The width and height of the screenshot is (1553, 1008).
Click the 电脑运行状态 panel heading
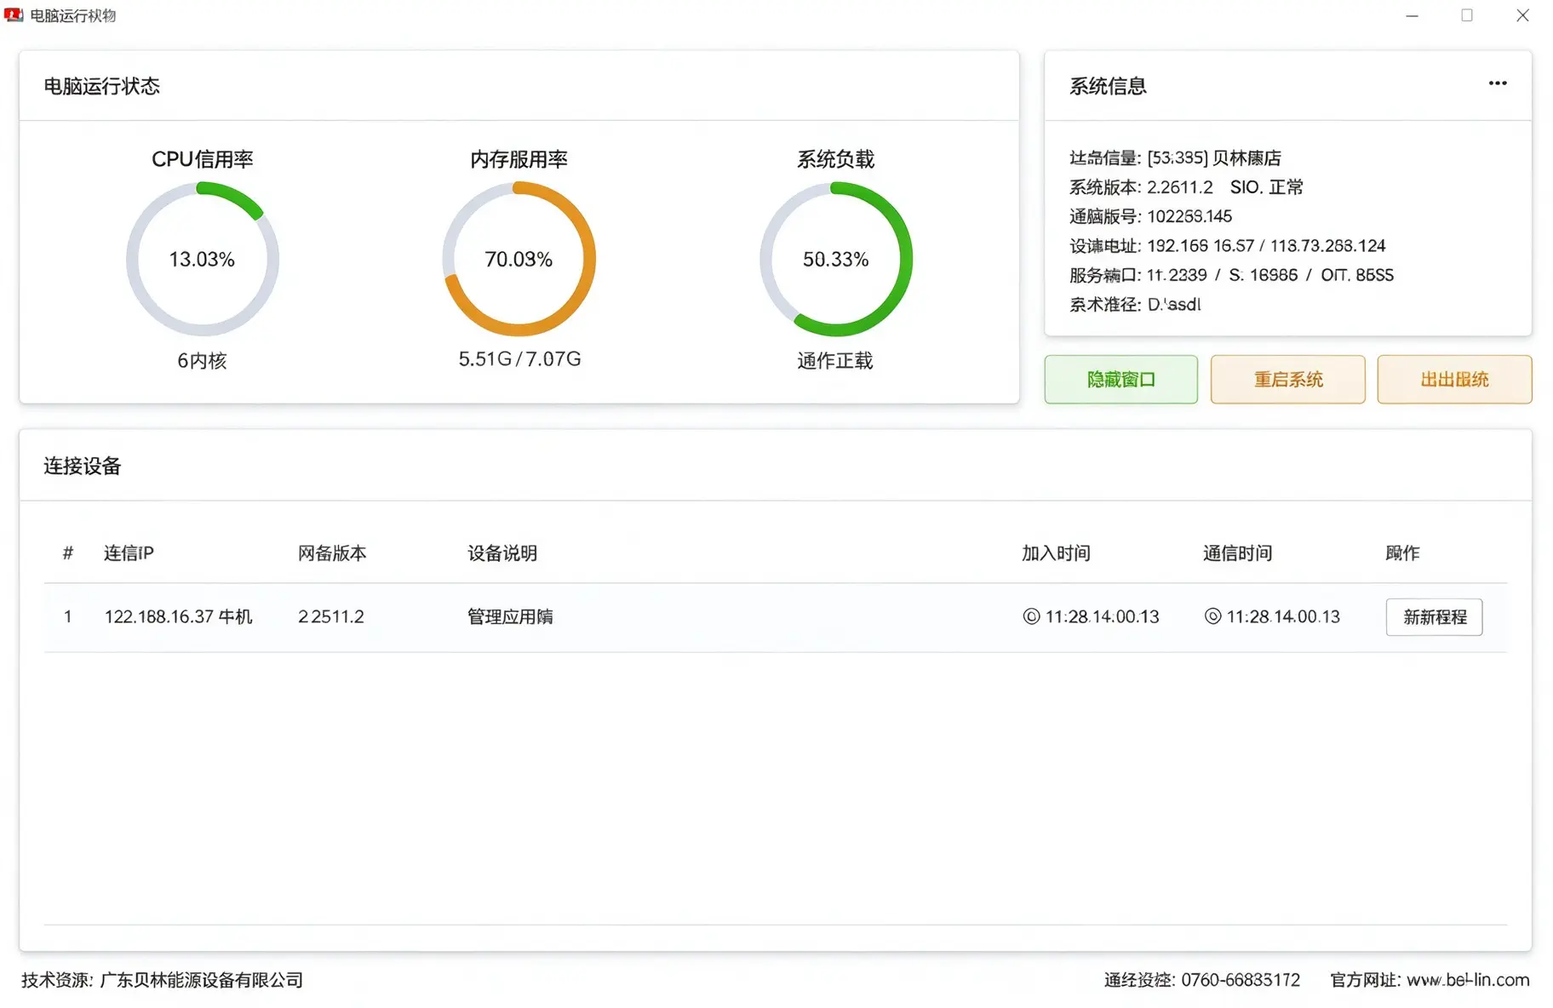coord(101,86)
